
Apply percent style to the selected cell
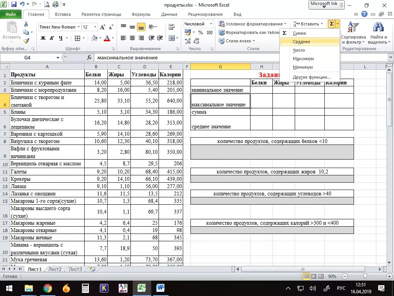tap(200, 33)
